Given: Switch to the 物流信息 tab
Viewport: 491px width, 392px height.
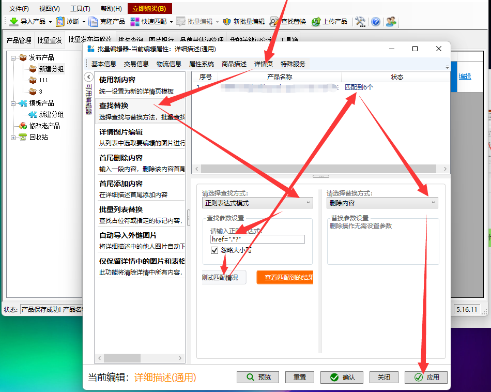Looking at the screenshot, I should [169, 64].
